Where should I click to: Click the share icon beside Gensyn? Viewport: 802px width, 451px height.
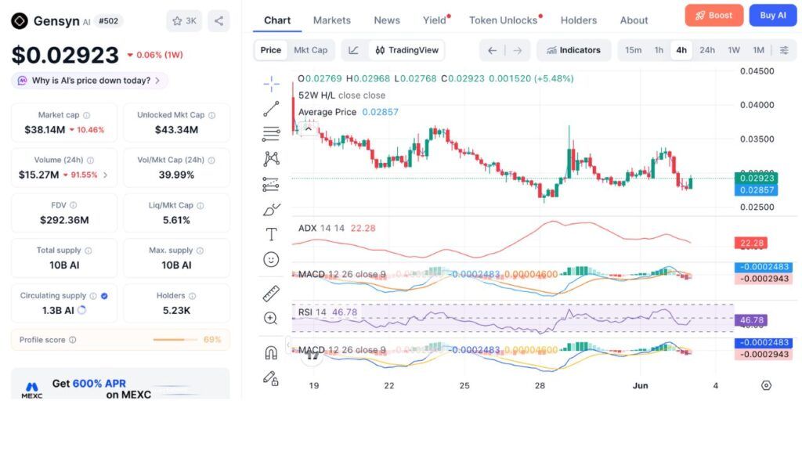(219, 21)
